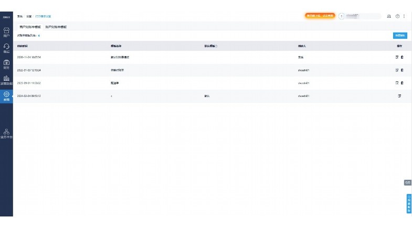
Task: Open the store (商户) sidebar section
Action: (6, 32)
